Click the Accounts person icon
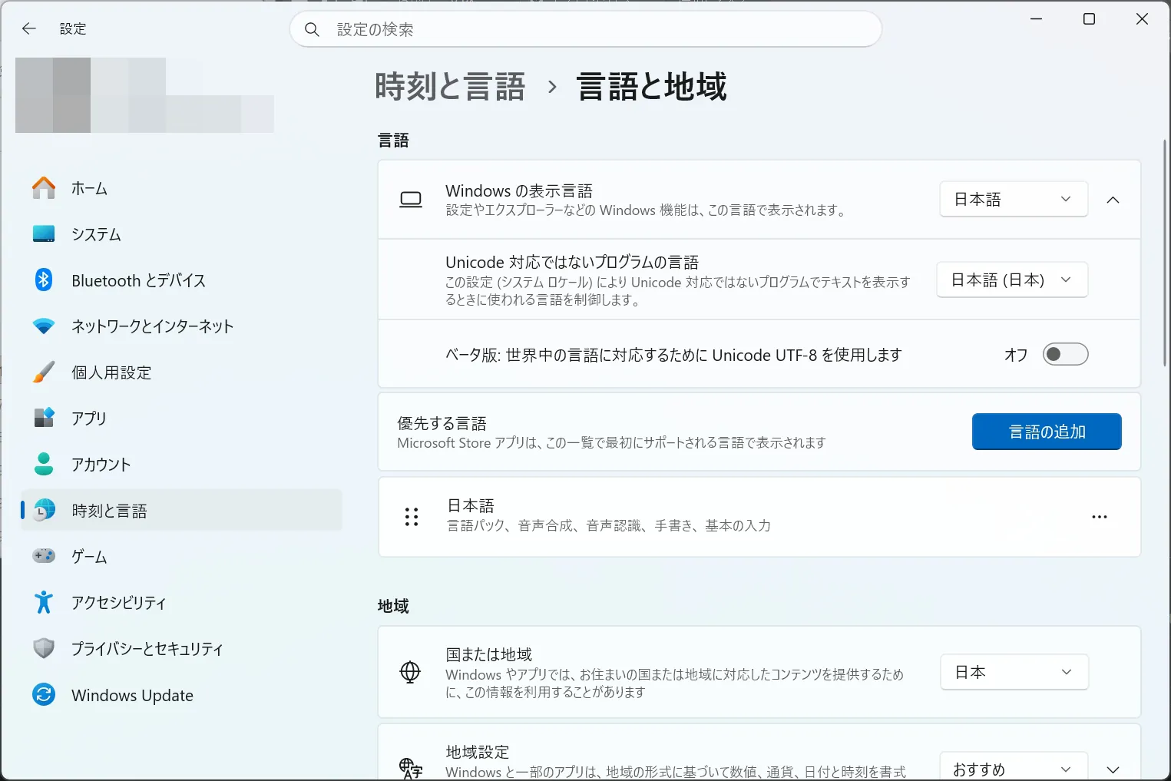The width and height of the screenshot is (1171, 781). (44, 464)
